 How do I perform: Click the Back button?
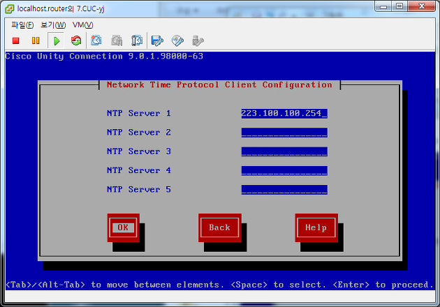[220, 227]
